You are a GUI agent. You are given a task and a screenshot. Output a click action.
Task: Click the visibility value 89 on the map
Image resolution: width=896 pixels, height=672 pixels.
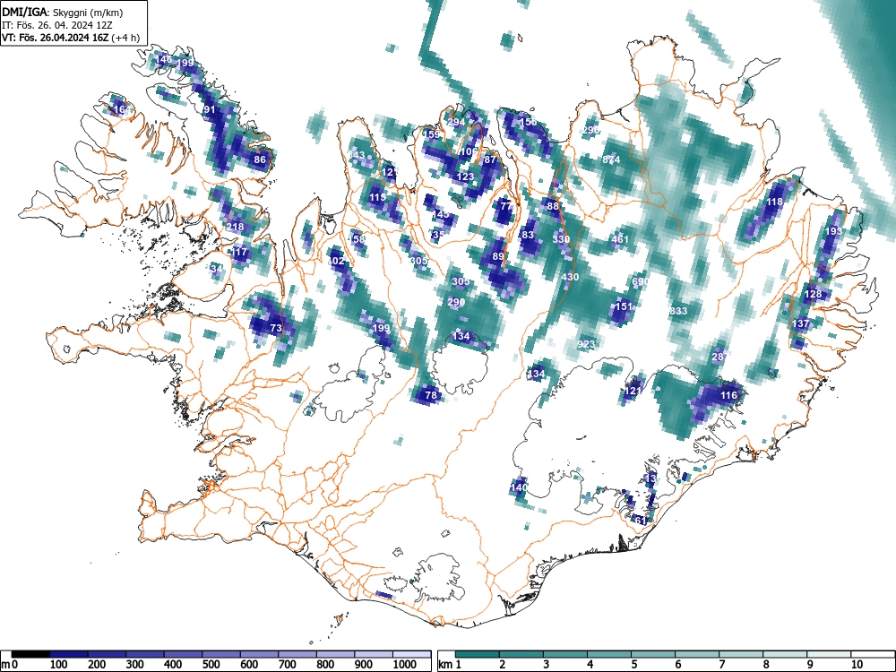tap(498, 256)
